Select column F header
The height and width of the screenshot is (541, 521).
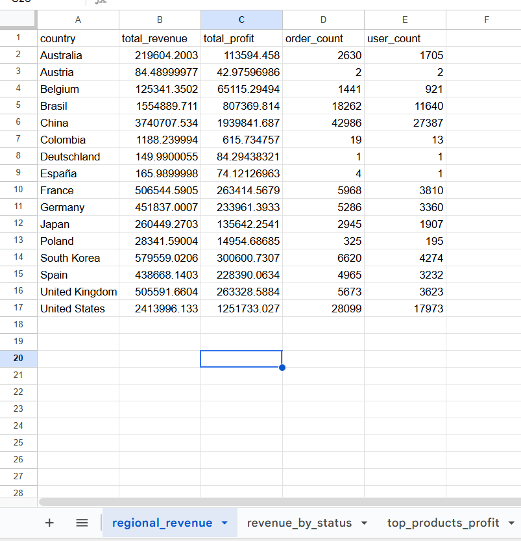tap(486, 19)
